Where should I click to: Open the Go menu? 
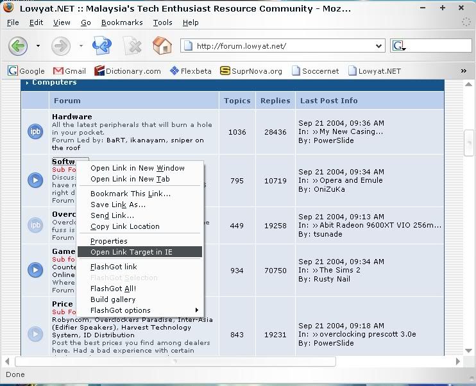pyautogui.click(x=86, y=22)
